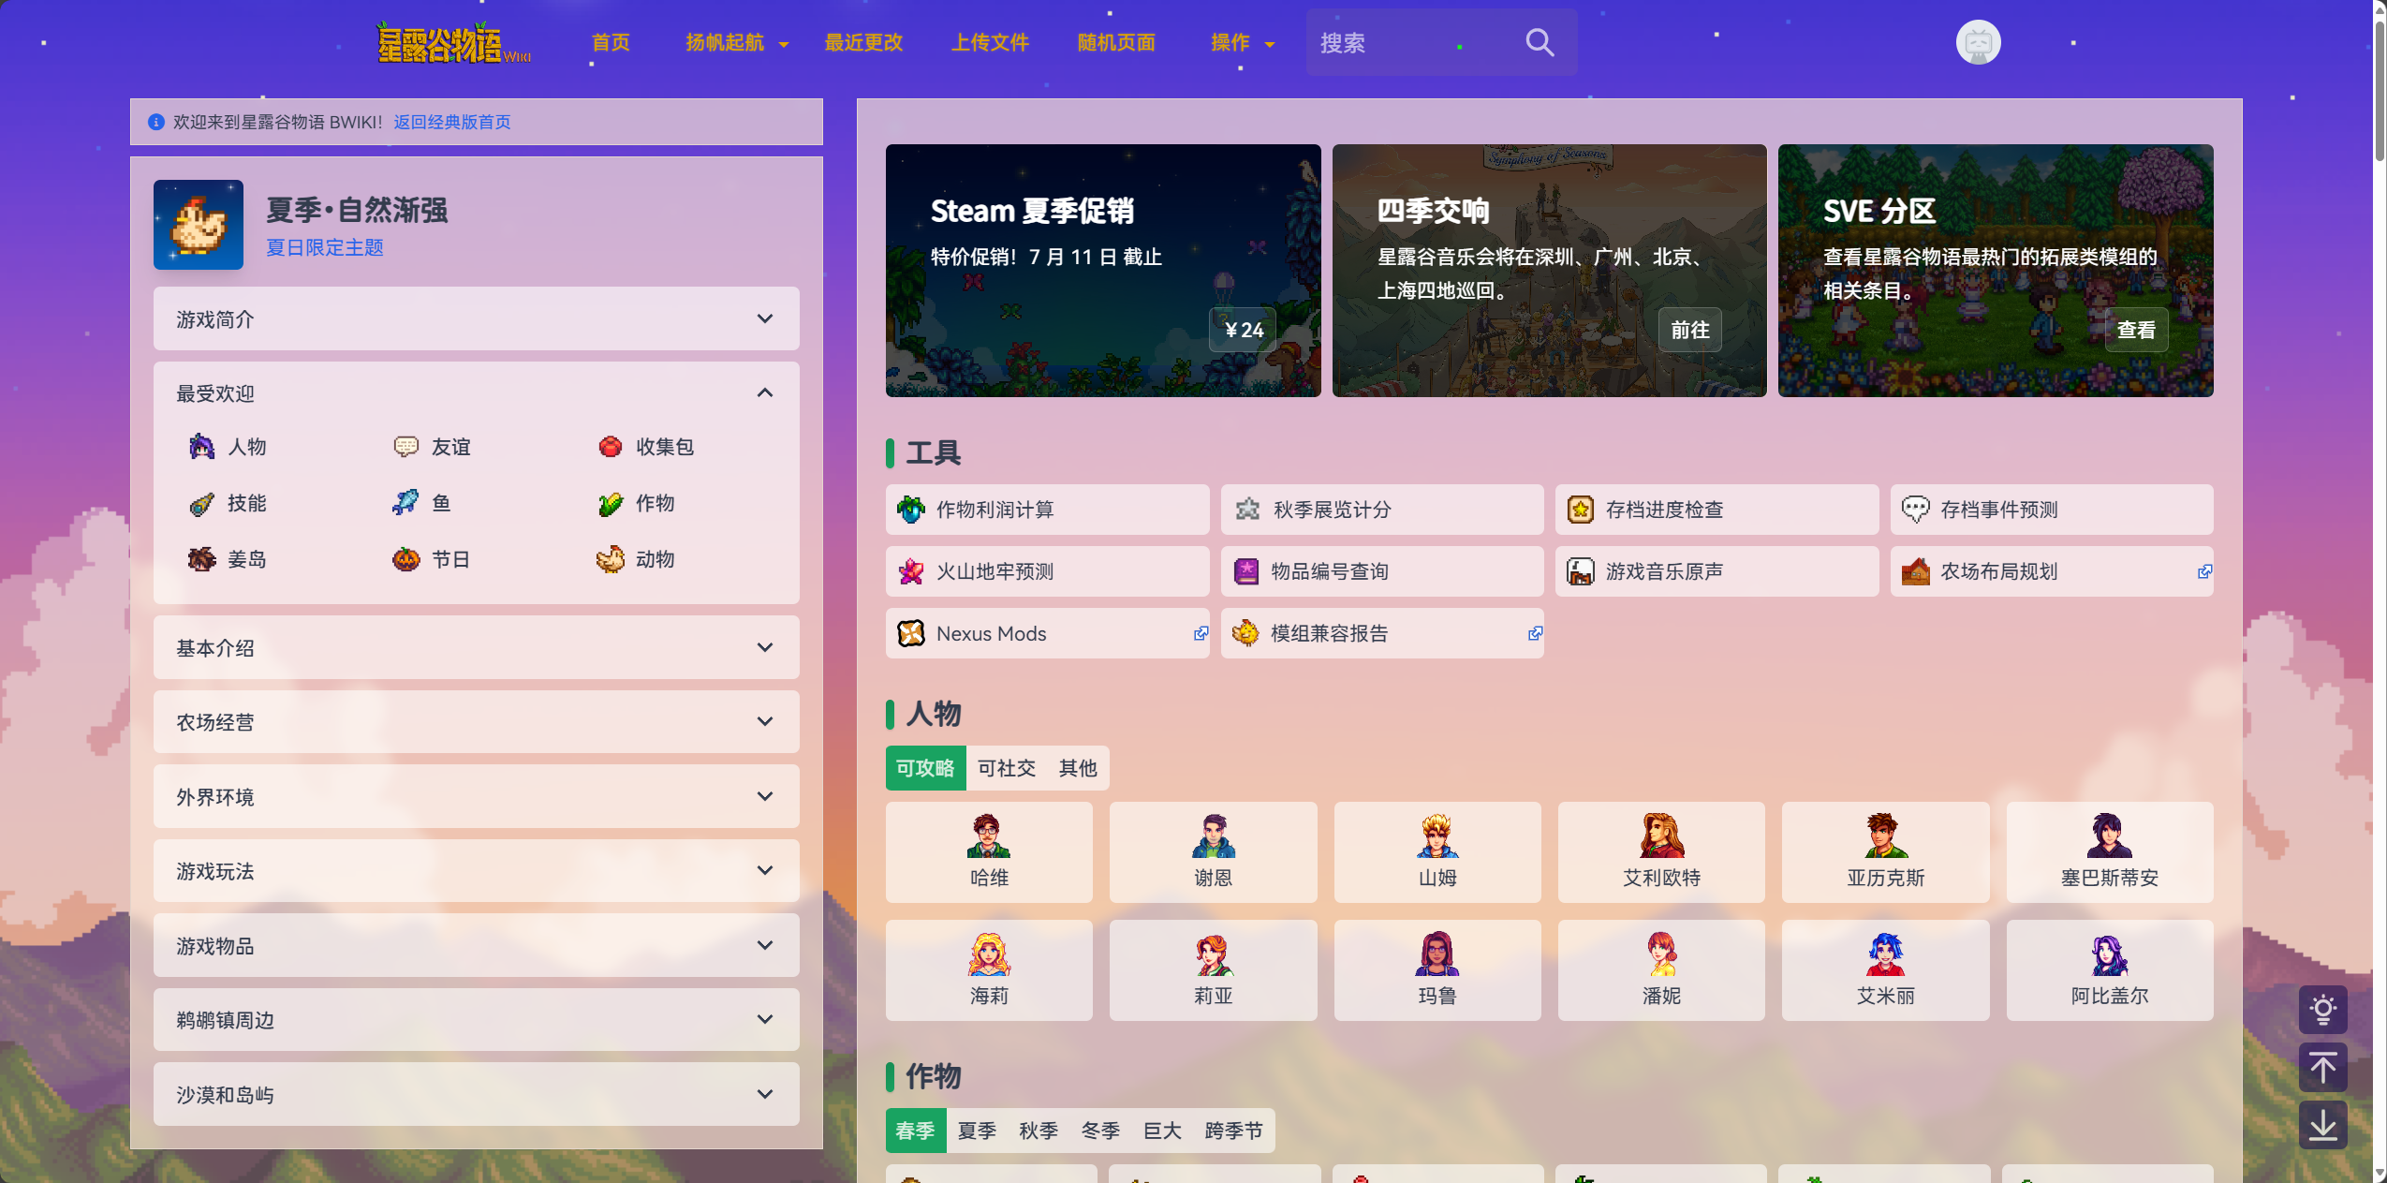Open 作物 entry in most popular list

pyautogui.click(x=637, y=503)
